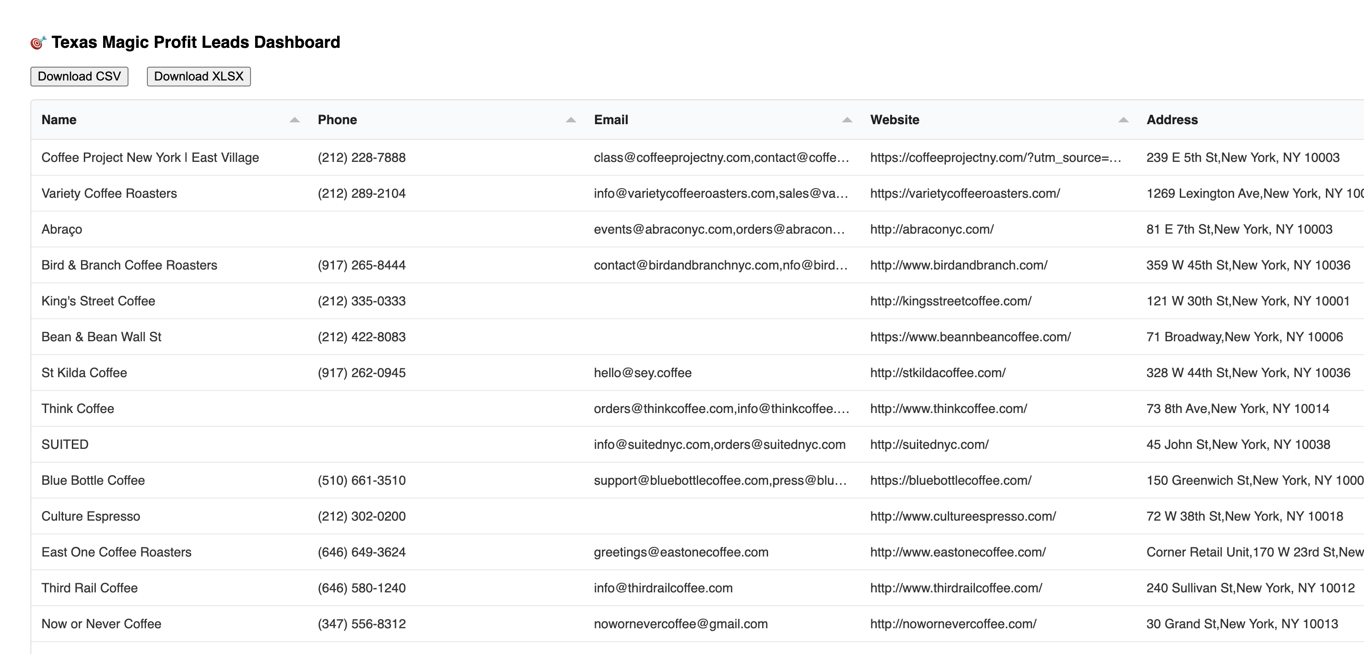The width and height of the screenshot is (1364, 654).
Task: Select the SUITED name cell
Action: 169,445
